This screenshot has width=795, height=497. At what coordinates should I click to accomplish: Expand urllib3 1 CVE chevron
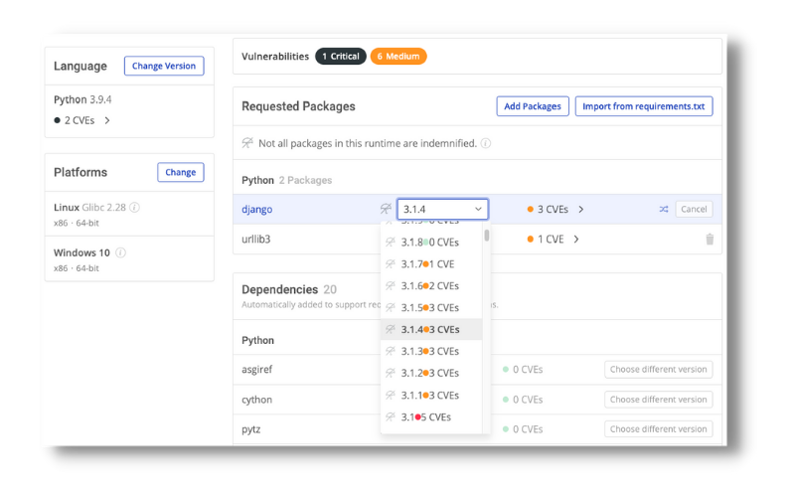click(x=576, y=240)
